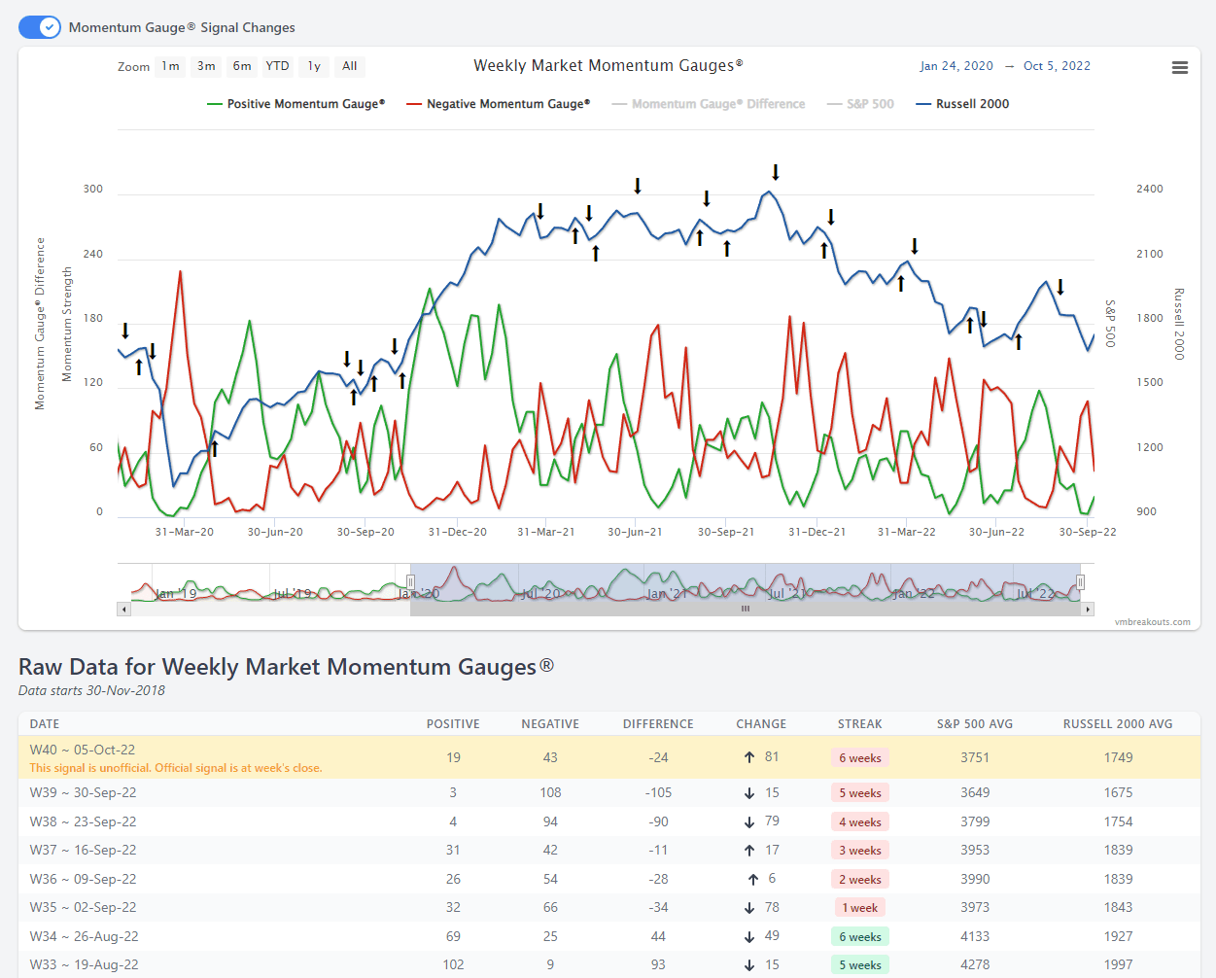Viewport: 1216px width, 978px height.
Task: Open the chart hamburger context menu
Action: click(1179, 68)
